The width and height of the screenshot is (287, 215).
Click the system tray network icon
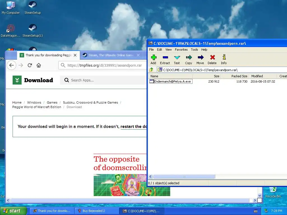(x=266, y=211)
